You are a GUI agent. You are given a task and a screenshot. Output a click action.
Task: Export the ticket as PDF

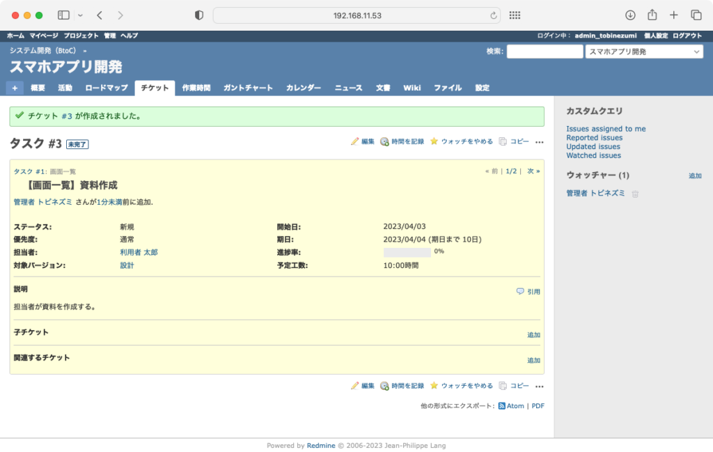(x=538, y=405)
